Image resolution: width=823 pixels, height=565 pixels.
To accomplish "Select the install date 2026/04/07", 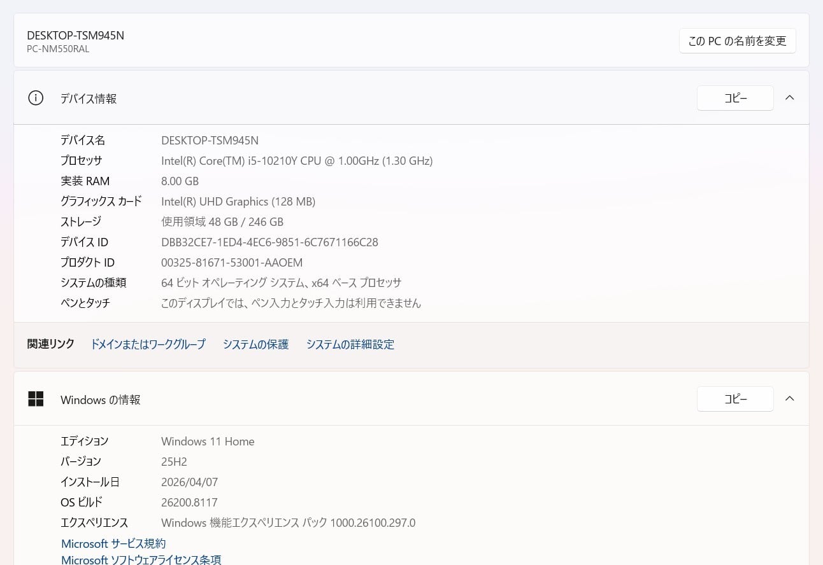I will point(190,482).
